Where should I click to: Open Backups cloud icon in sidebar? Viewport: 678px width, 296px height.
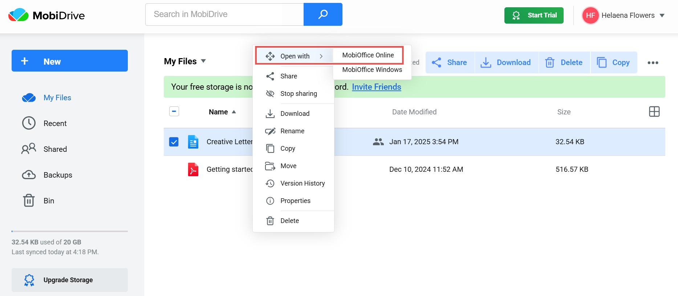coord(29,175)
